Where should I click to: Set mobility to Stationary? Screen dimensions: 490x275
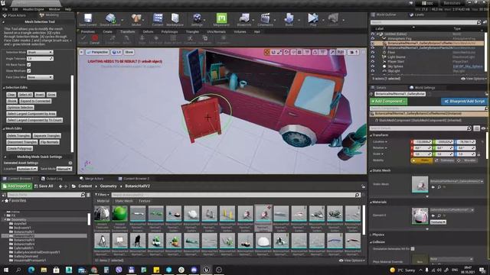[444, 160]
